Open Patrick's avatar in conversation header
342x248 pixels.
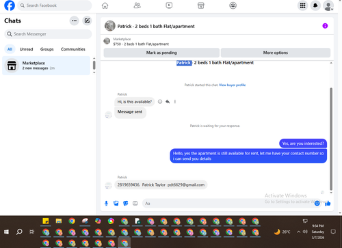(110, 26)
